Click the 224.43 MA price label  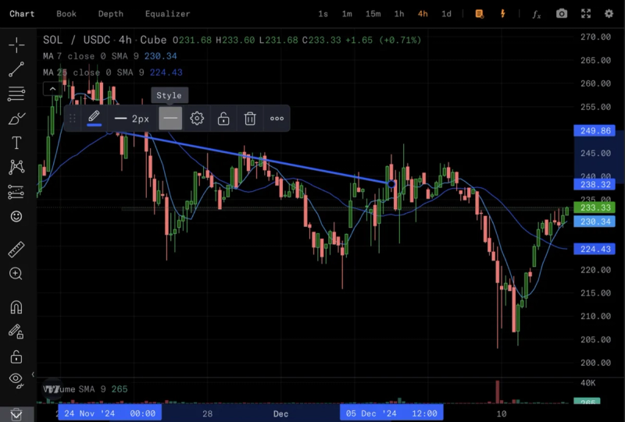click(x=595, y=249)
